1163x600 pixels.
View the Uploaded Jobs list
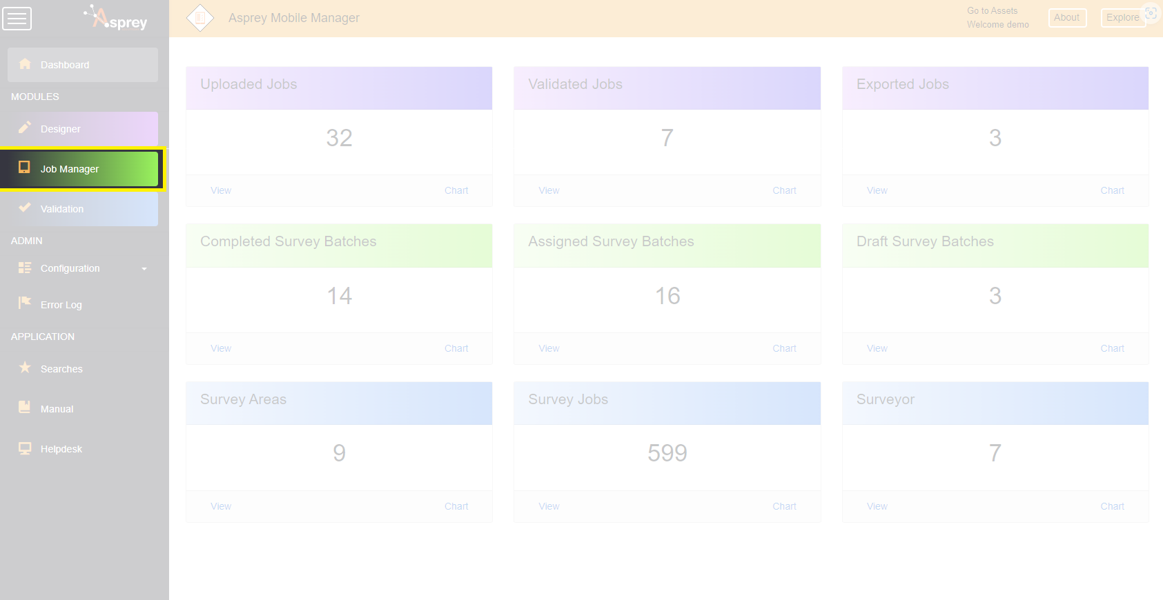pyautogui.click(x=221, y=190)
